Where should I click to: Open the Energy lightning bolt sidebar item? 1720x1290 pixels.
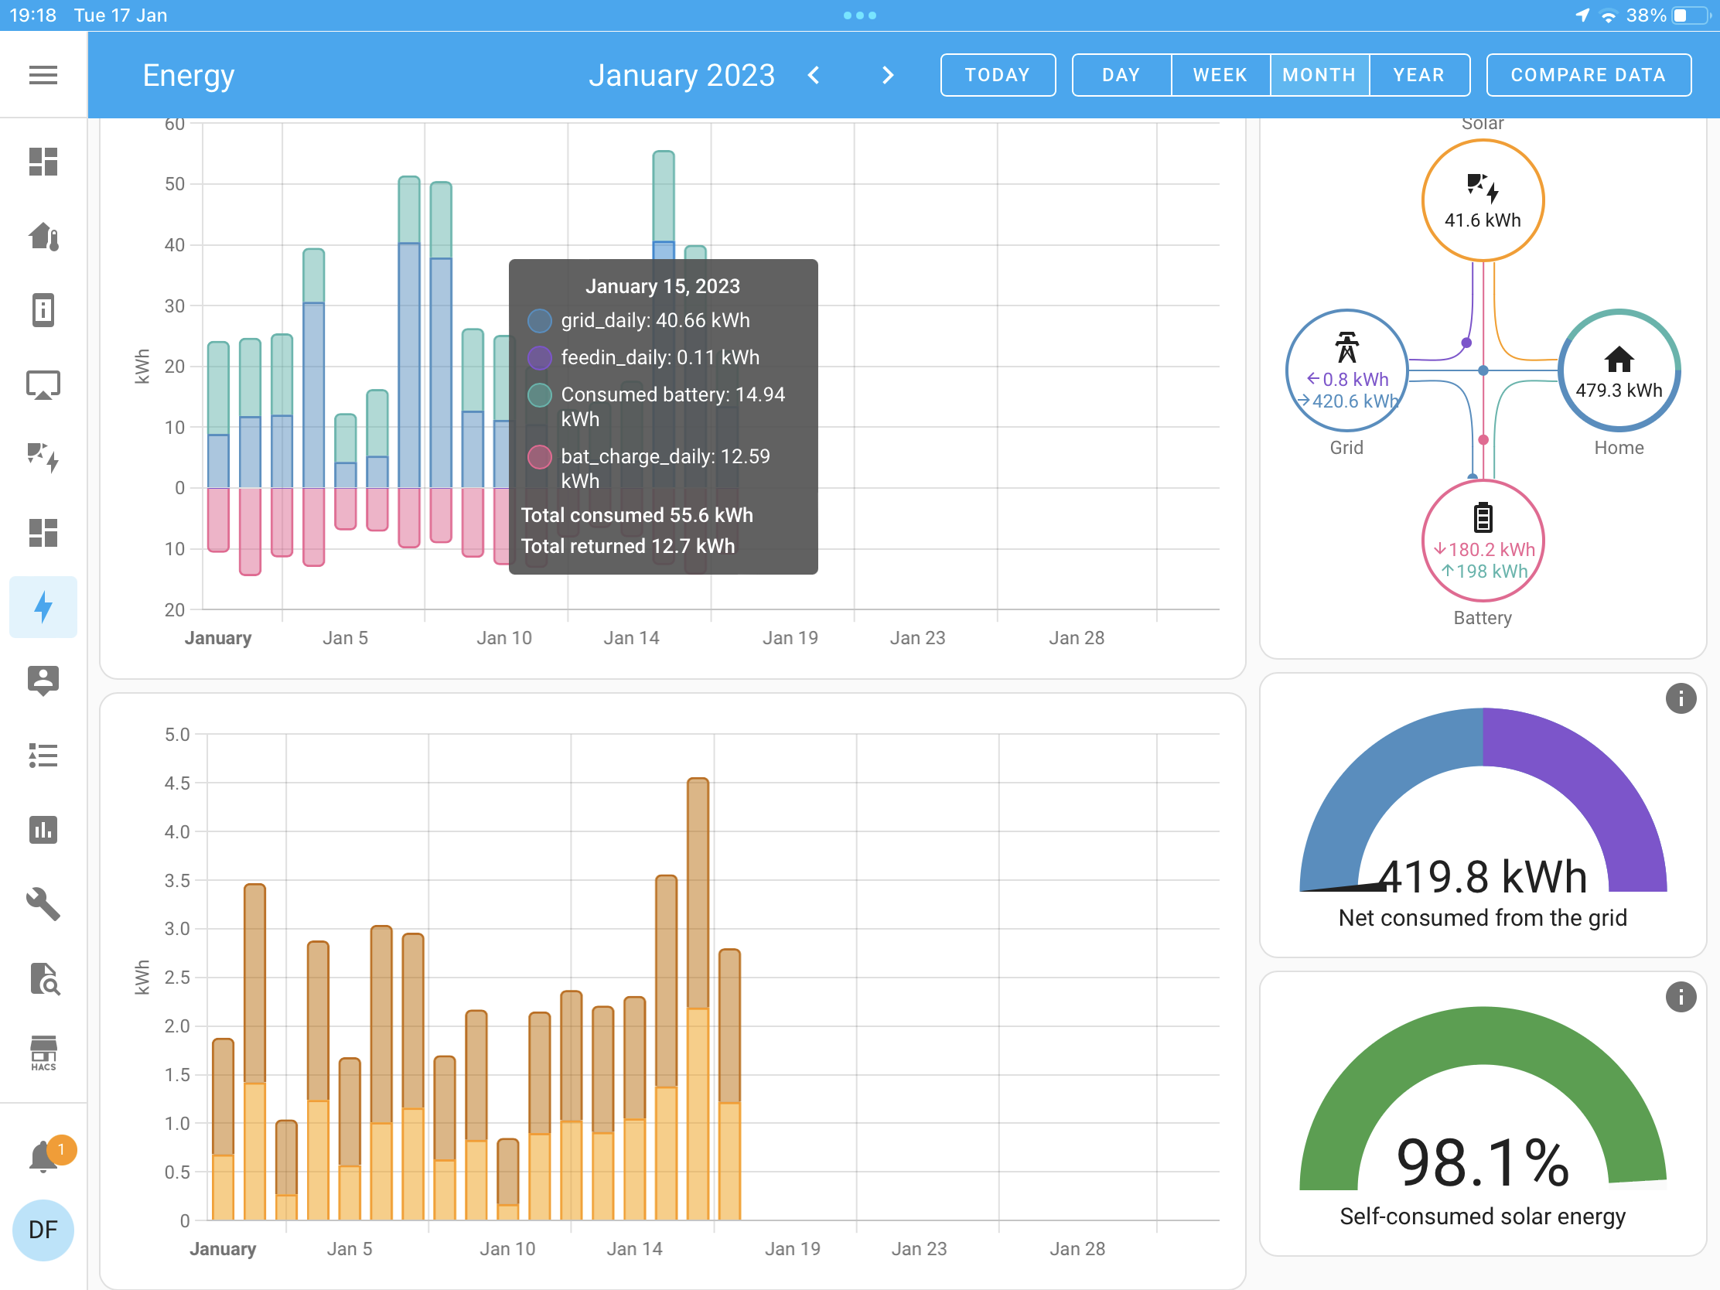[43, 607]
